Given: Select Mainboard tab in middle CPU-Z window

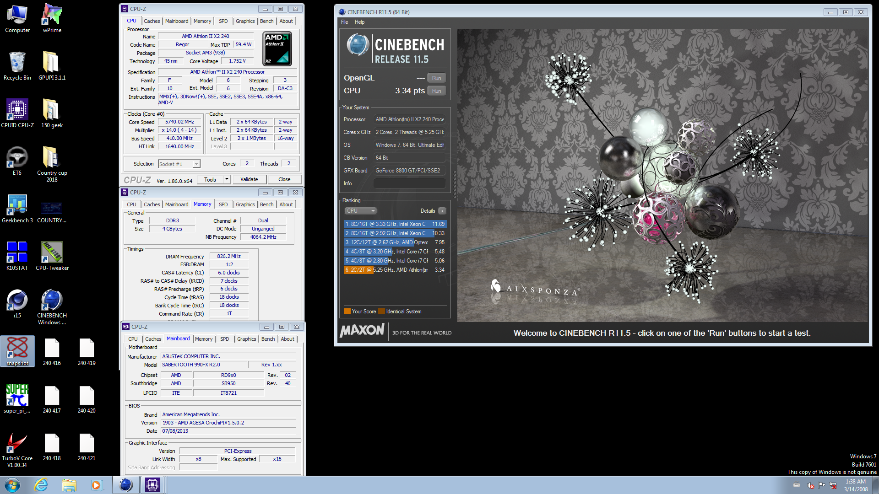Looking at the screenshot, I should 177,204.
